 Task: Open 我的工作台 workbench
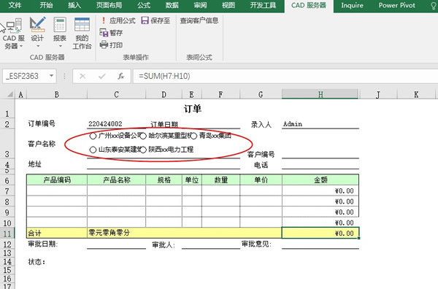[82, 34]
